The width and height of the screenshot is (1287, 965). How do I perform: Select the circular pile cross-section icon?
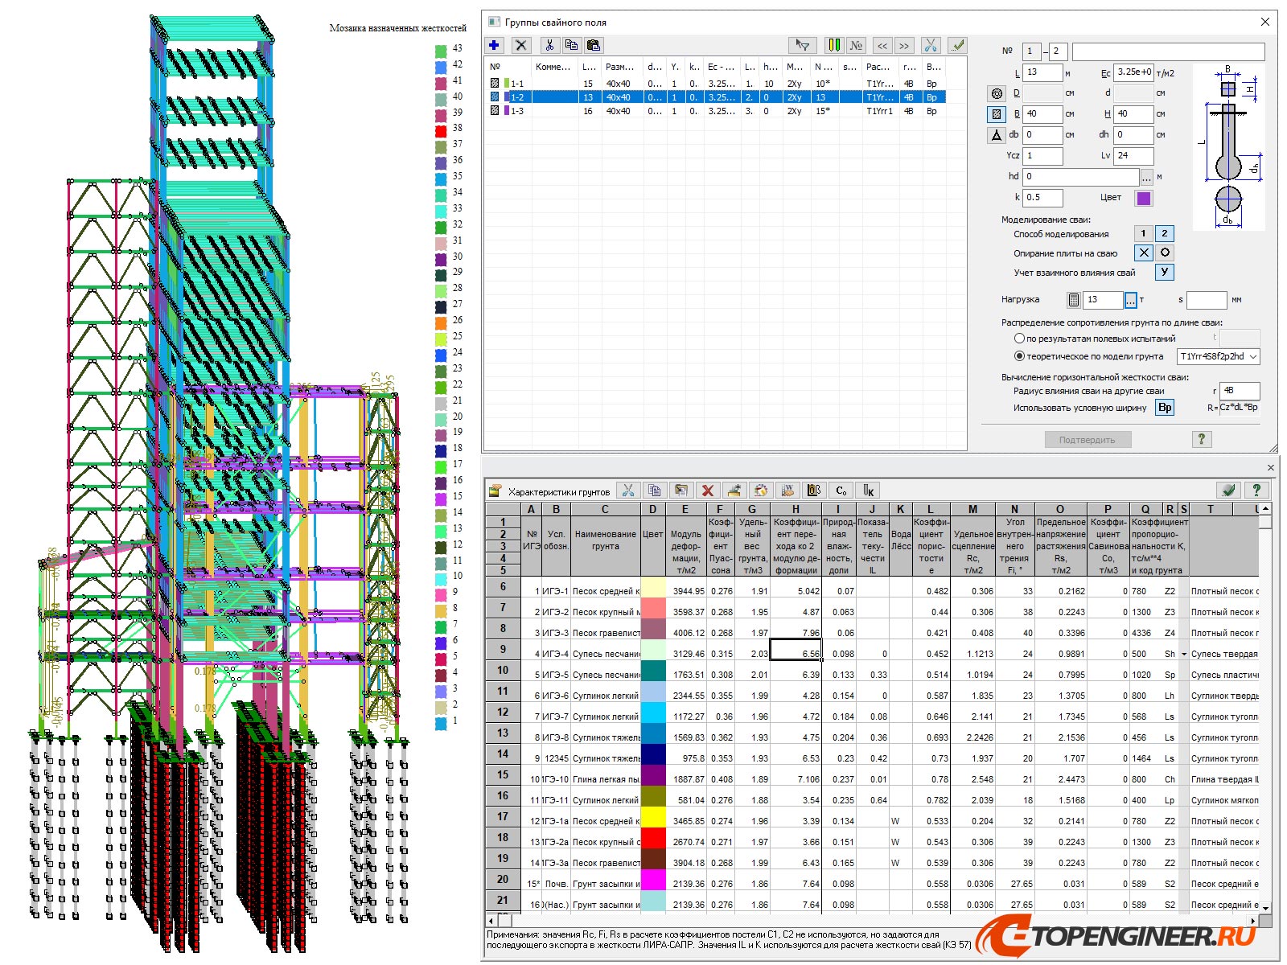pos(997,94)
